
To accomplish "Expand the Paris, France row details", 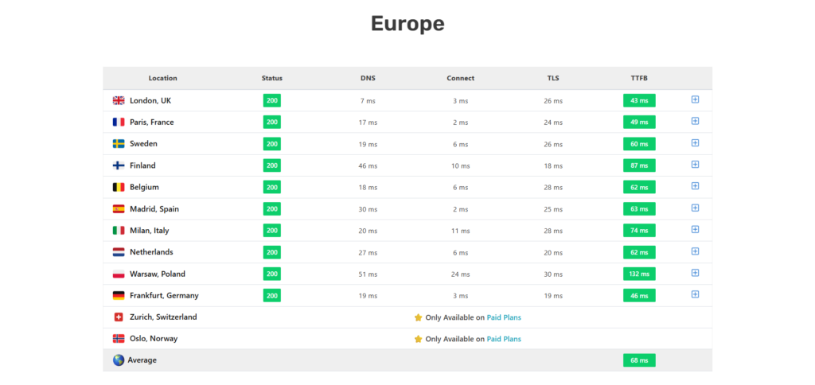I will point(695,121).
